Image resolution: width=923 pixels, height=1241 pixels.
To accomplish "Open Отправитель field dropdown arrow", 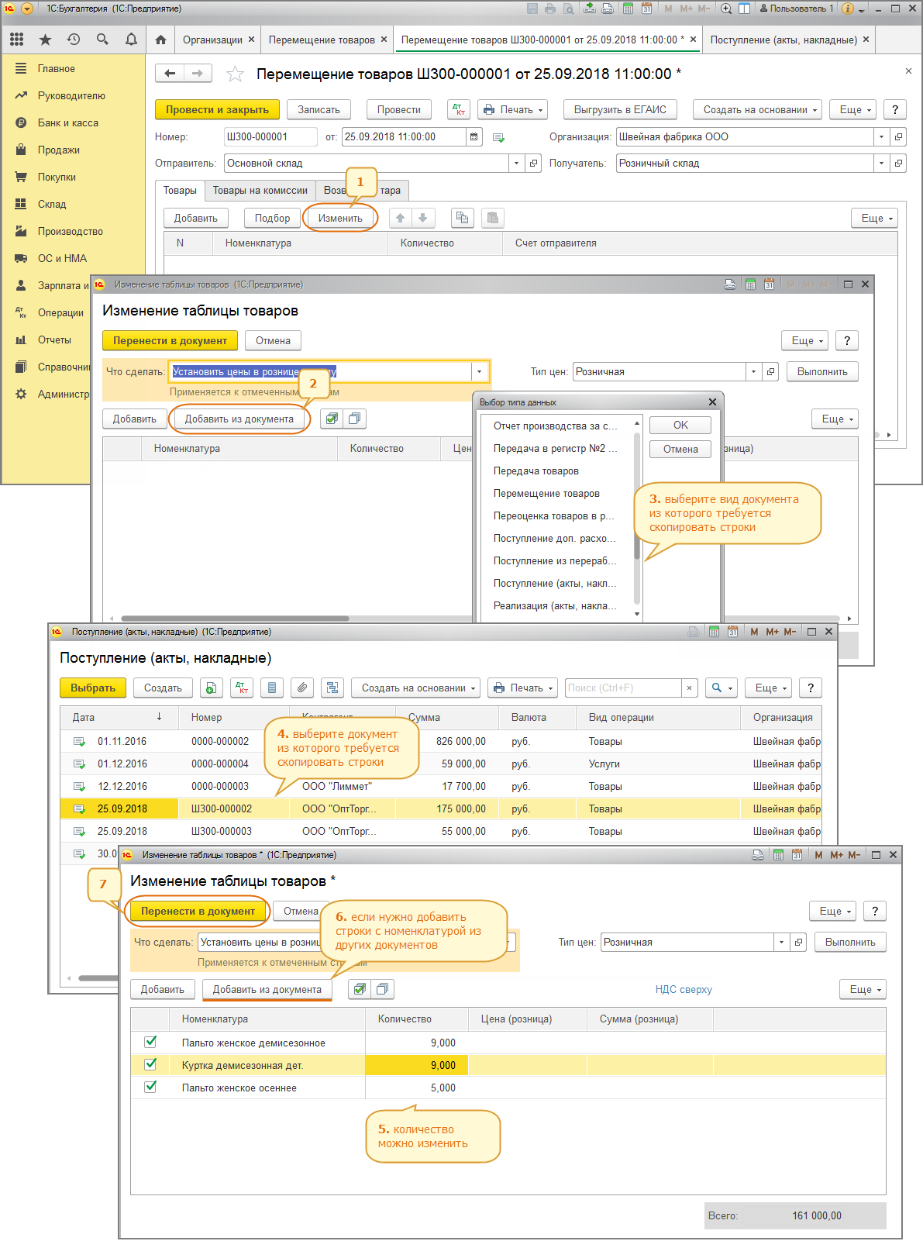I will [x=516, y=164].
